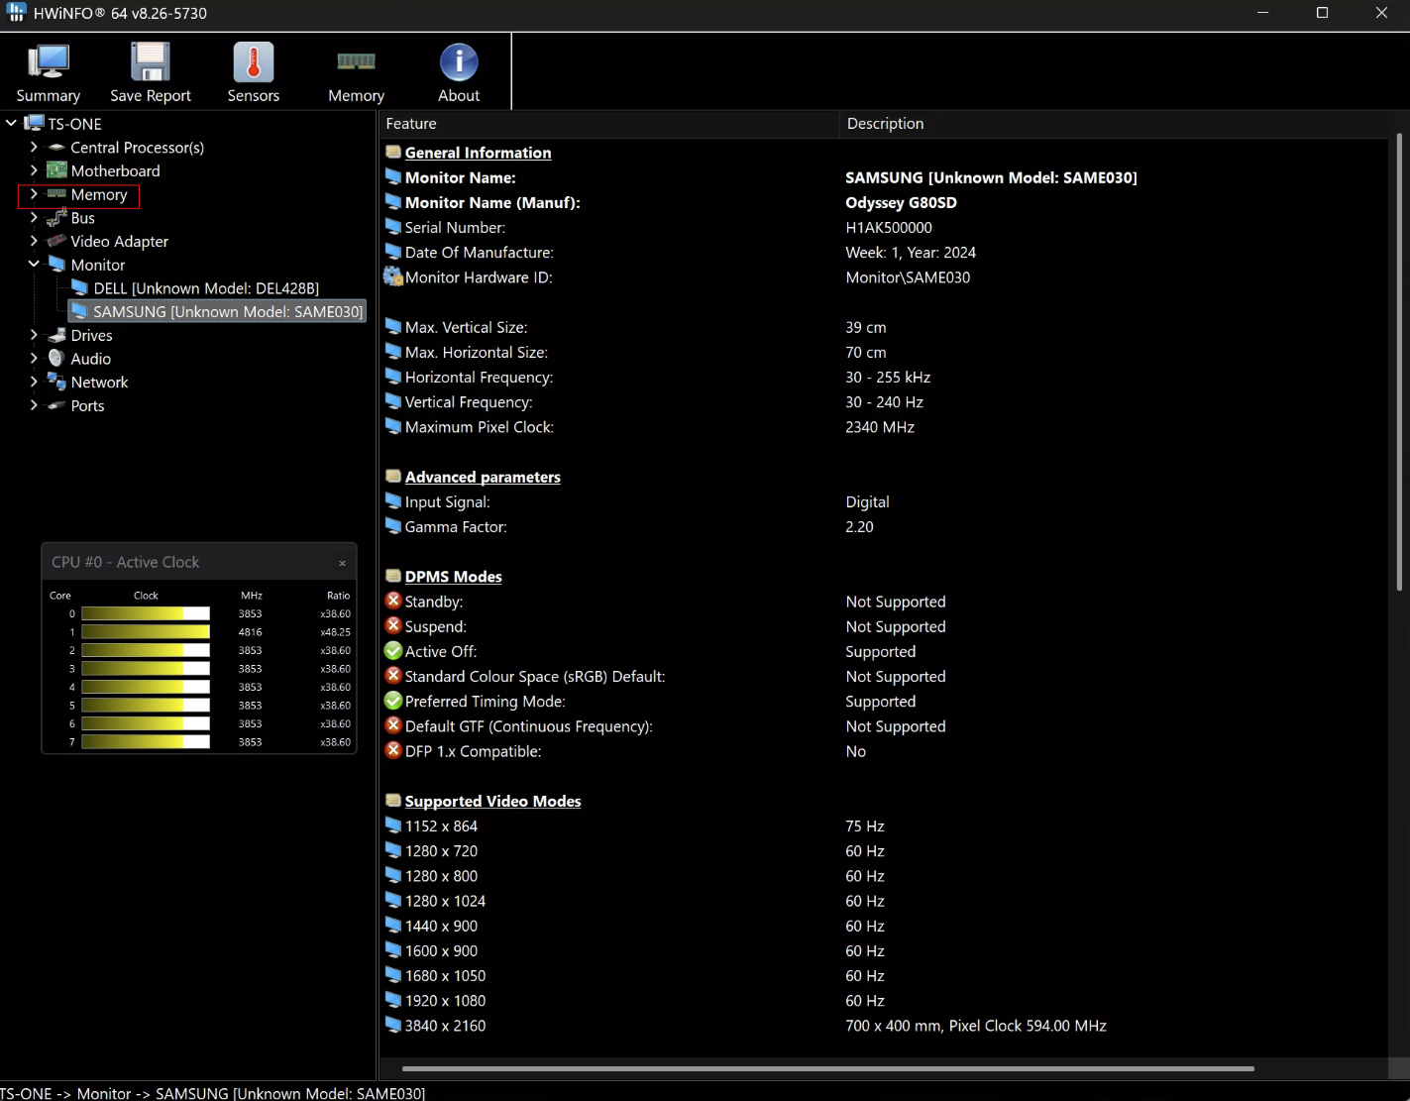This screenshot has height=1101, width=1410.
Task: Click the Feature column header
Action: coord(609,123)
